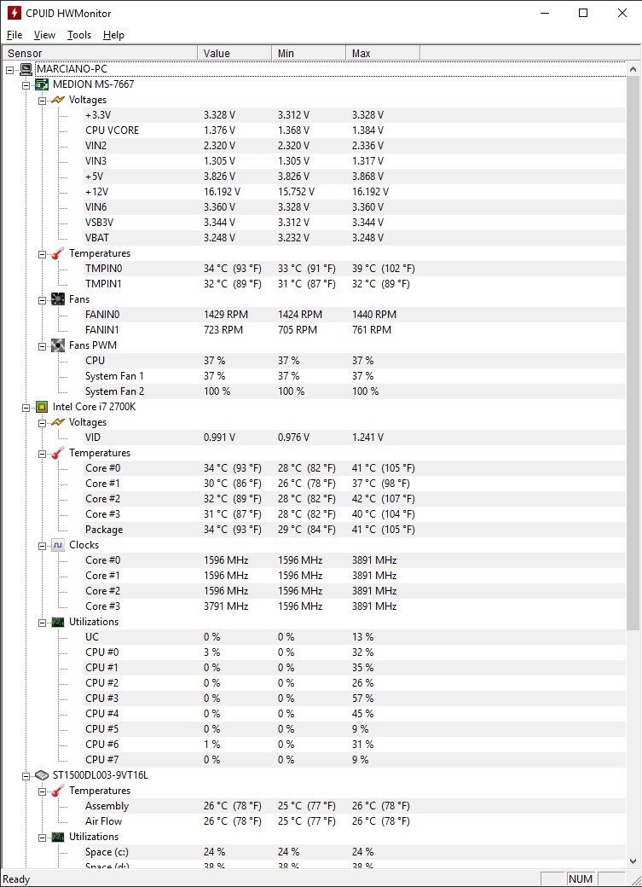Click the MARCIANO-PC computer icon
This screenshot has height=887, width=642.
pos(26,69)
